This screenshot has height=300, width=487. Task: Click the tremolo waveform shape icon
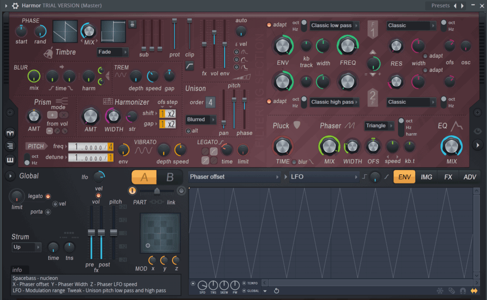point(120,75)
